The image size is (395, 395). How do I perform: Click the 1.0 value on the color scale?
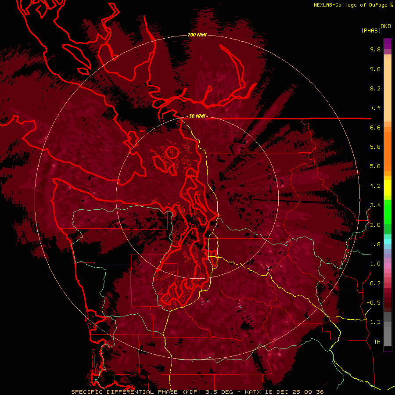375,264
